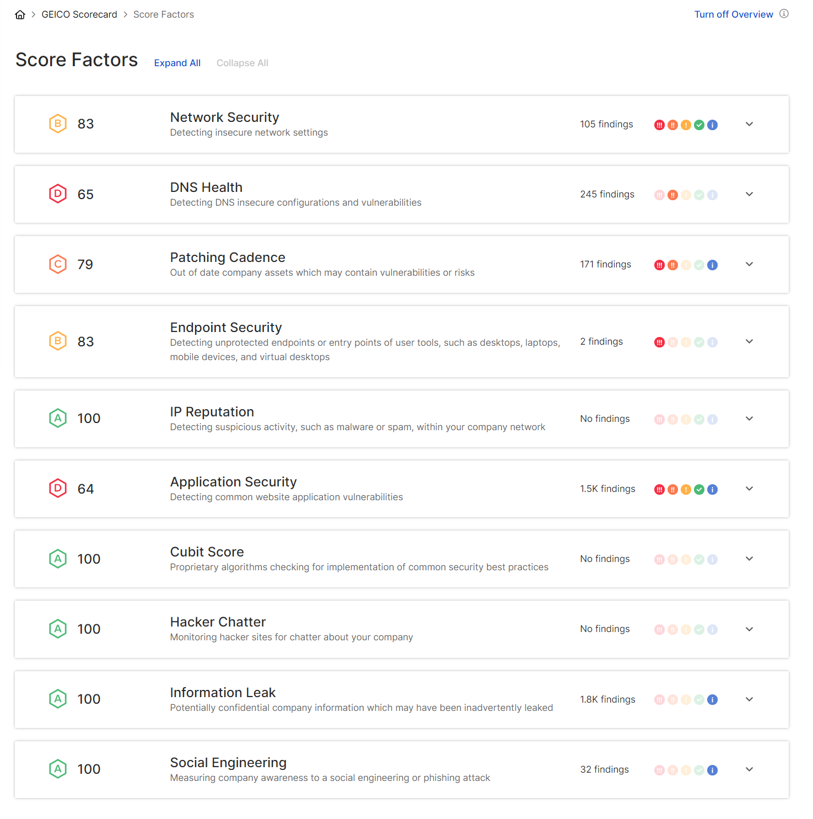Expand the Patching Cadence row chevron
The image size is (813, 819).
coord(749,264)
